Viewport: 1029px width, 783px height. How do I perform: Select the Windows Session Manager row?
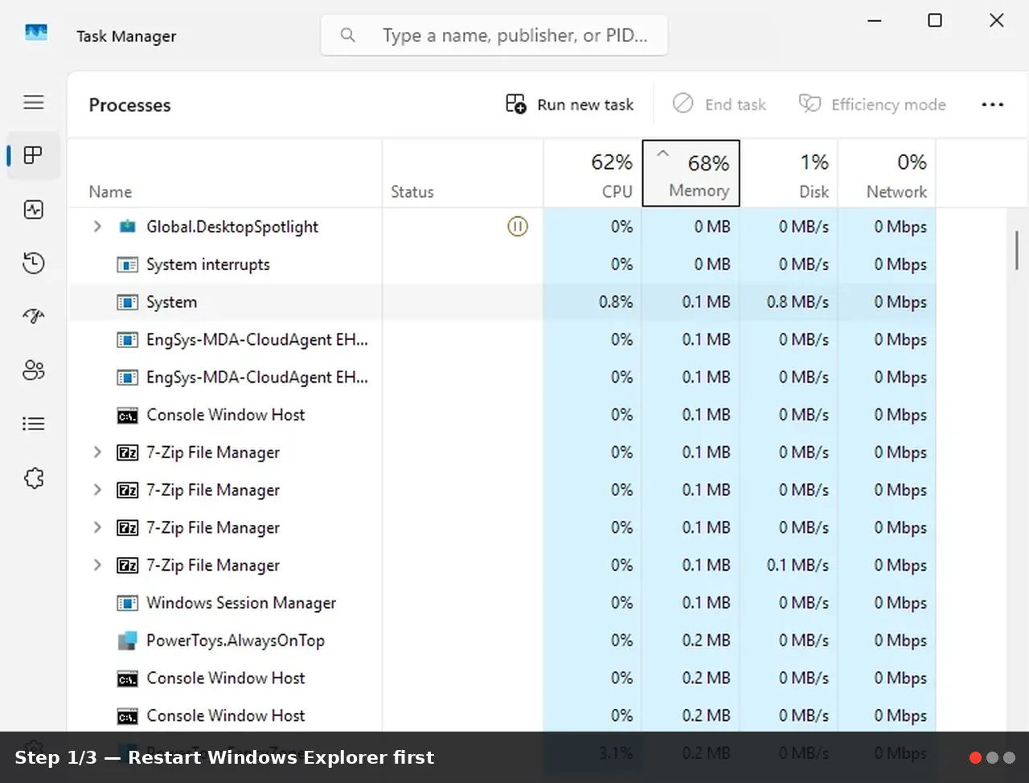click(502, 603)
